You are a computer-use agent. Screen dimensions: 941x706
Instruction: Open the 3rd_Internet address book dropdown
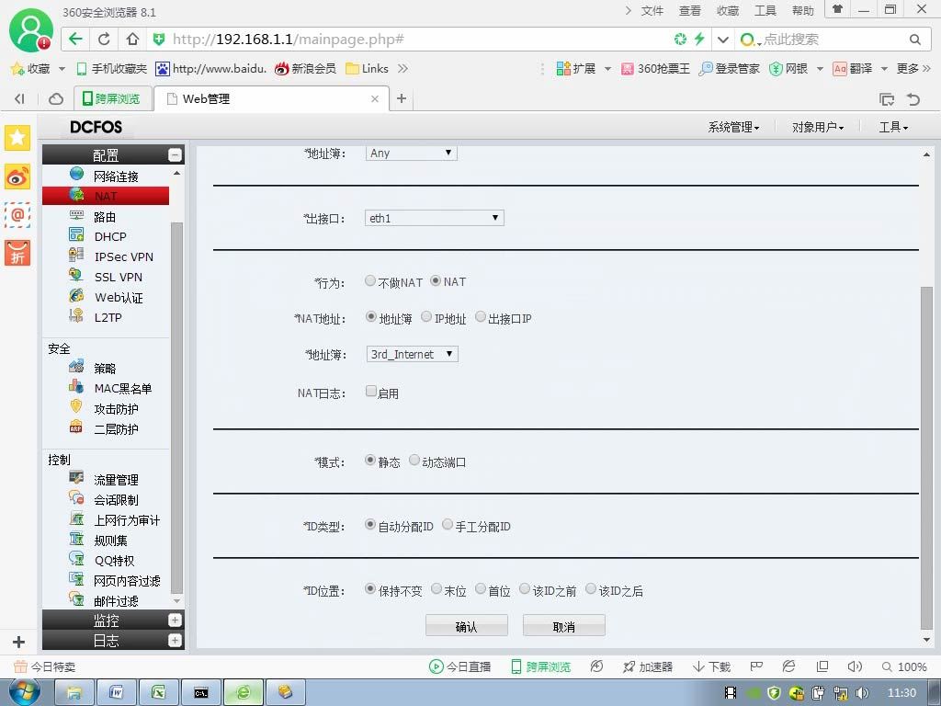tap(412, 354)
